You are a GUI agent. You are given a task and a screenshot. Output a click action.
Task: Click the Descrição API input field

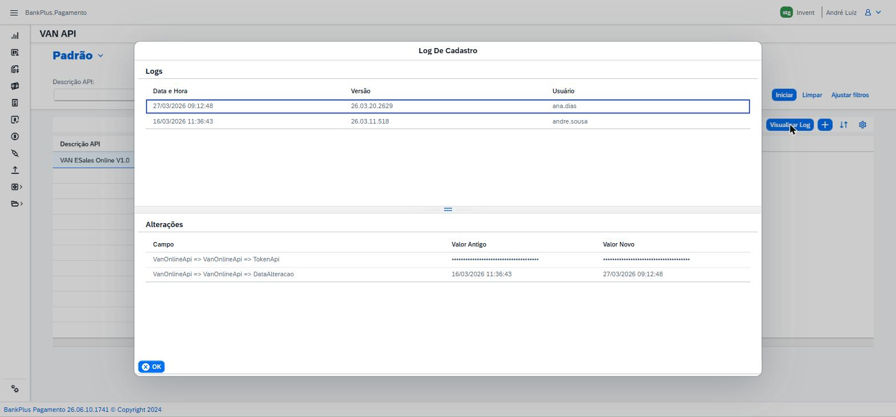click(x=94, y=95)
